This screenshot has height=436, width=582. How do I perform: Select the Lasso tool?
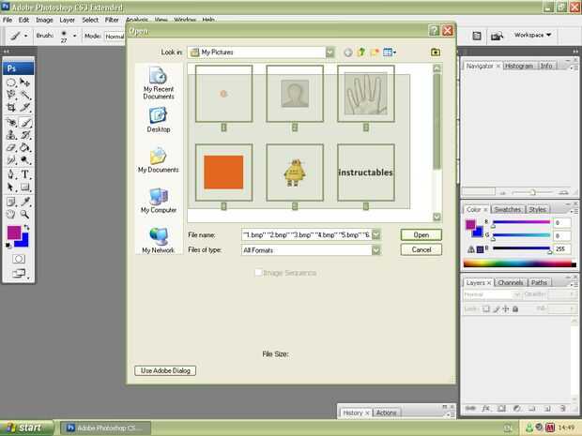click(x=10, y=95)
